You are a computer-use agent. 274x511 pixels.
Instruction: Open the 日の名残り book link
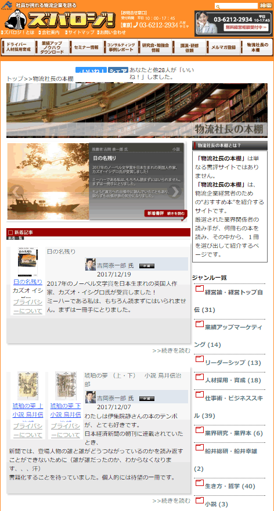click(28, 282)
